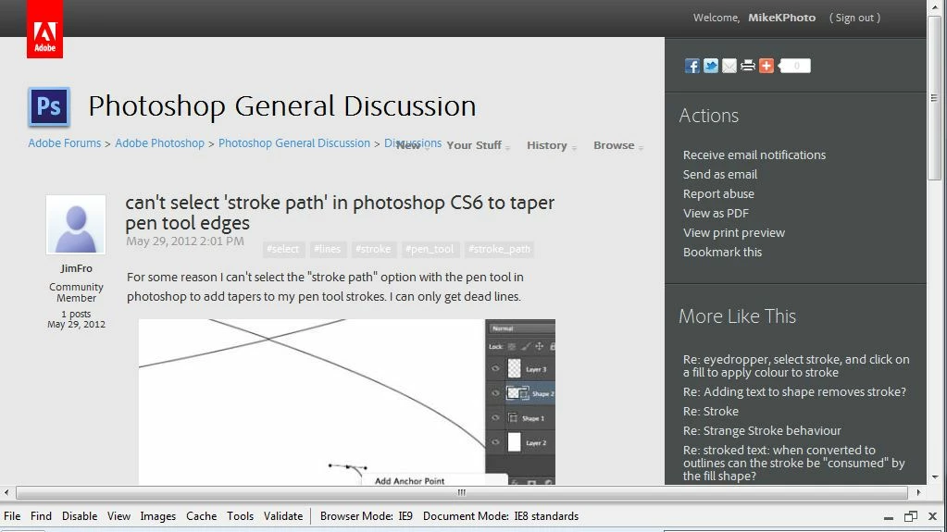
Task: Open the Images menu
Action: 158,516
